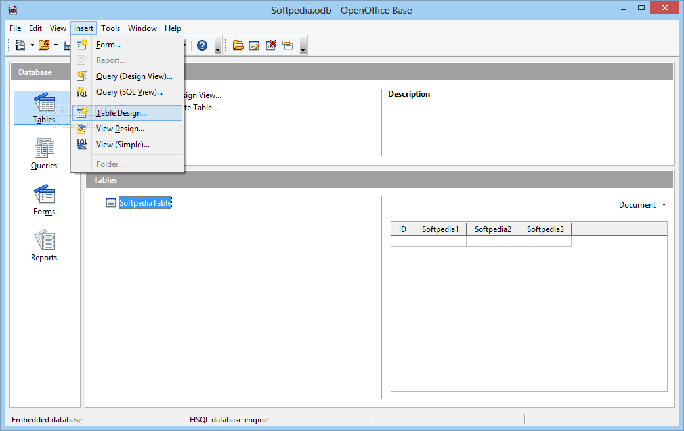
Task: Click the Softpedia3 column header
Action: coord(545,229)
